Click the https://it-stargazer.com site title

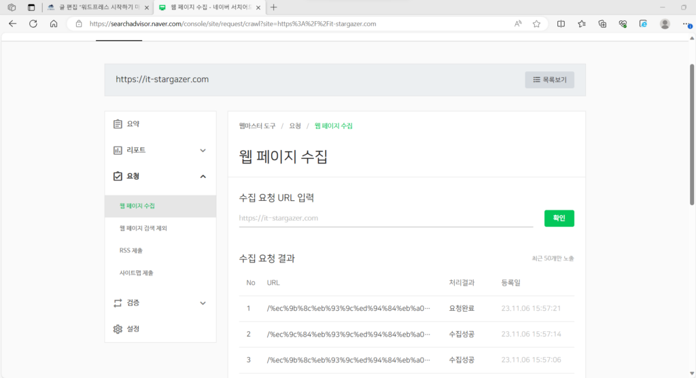click(x=162, y=79)
